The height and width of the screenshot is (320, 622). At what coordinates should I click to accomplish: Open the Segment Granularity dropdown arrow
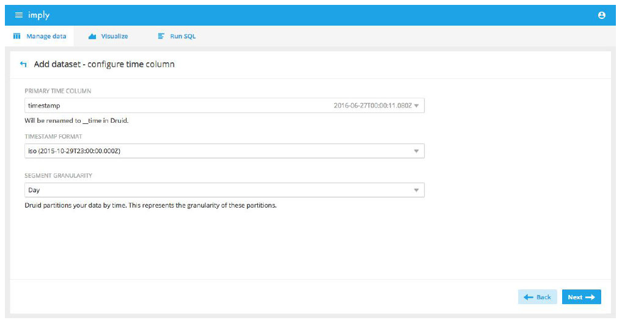[416, 191]
